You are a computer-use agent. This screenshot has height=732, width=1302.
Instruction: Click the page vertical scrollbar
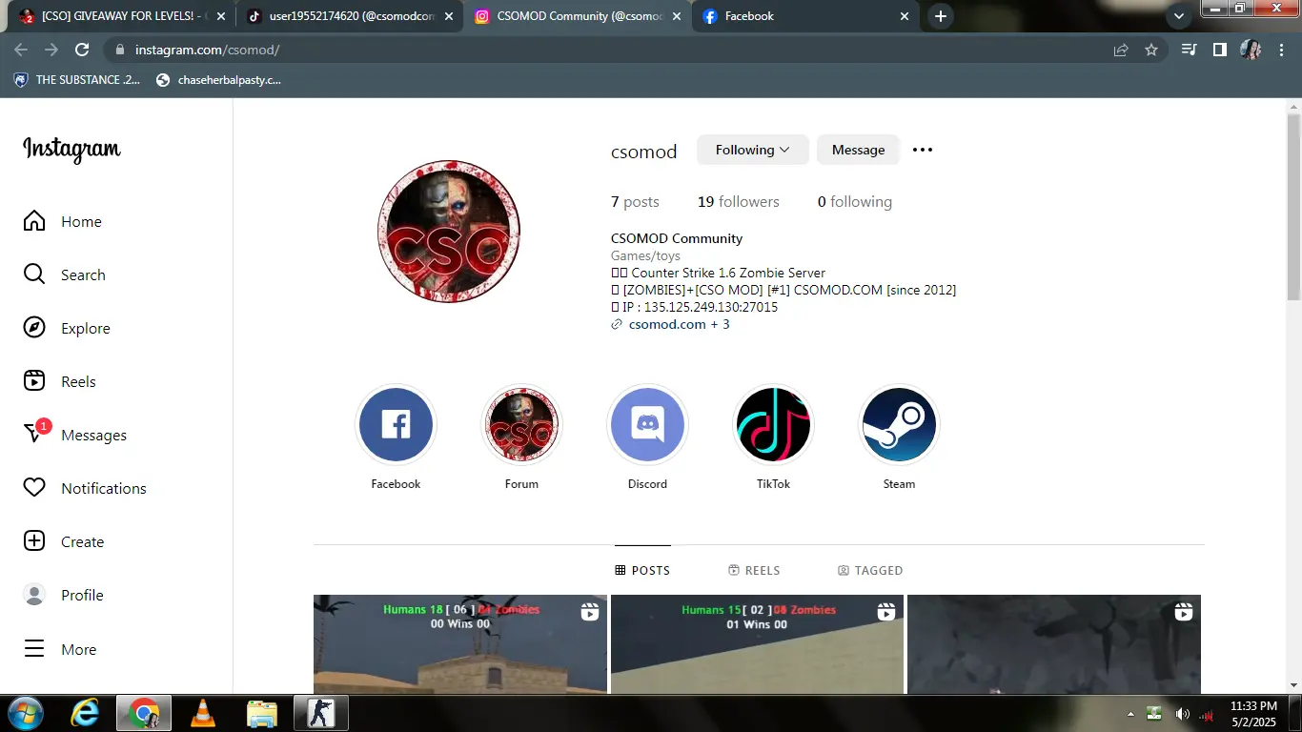[1293, 208]
